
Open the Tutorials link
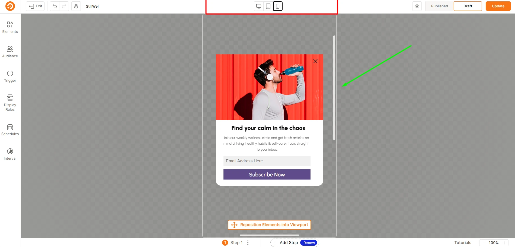[463, 243]
